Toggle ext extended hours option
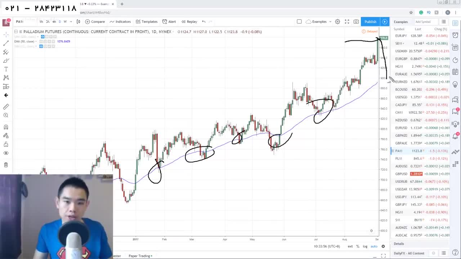The height and width of the screenshot is (259, 461). coord(350,246)
